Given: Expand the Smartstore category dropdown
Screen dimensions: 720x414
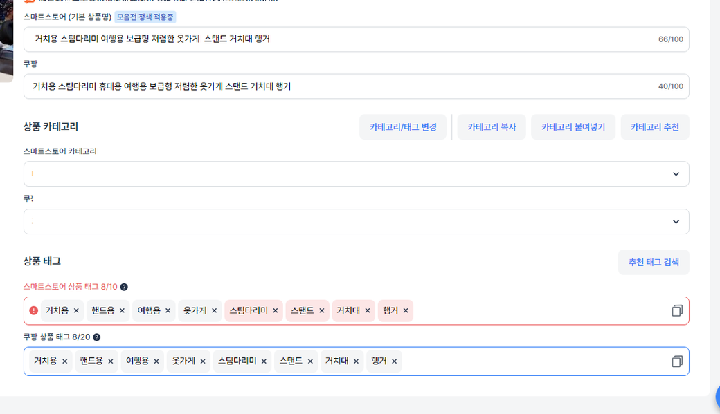Looking at the screenshot, I should pyautogui.click(x=676, y=174).
